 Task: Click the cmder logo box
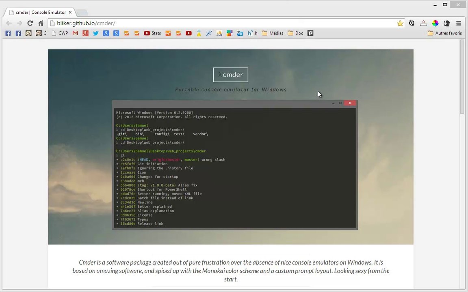[231, 75]
